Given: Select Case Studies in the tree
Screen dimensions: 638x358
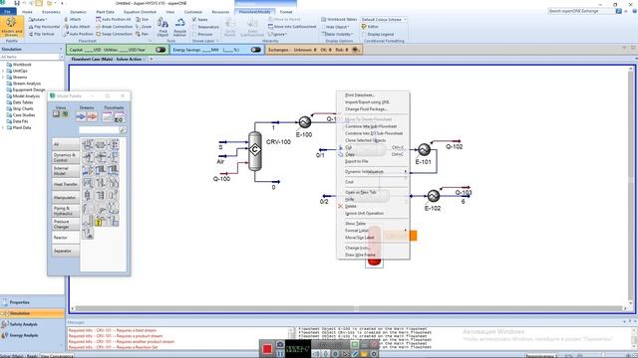Looking at the screenshot, I should coord(24,115).
